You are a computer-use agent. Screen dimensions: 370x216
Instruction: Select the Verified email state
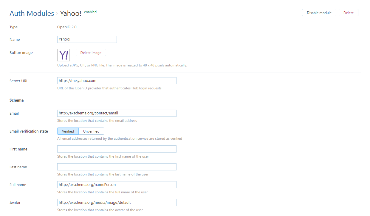(x=68, y=131)
